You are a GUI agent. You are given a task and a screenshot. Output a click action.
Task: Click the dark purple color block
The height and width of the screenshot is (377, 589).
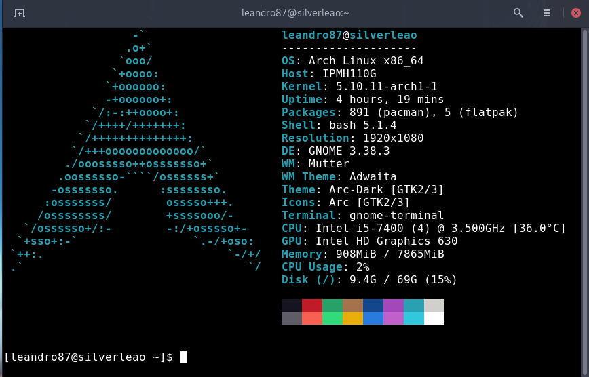click(x=394, y=306)
